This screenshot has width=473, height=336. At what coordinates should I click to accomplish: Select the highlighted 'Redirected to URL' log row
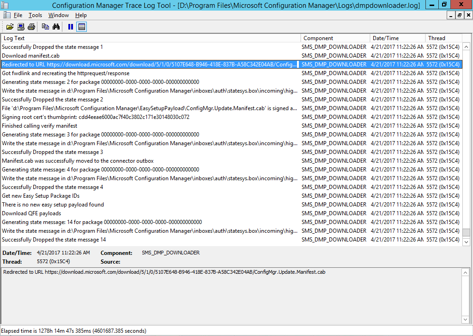[x=231, y=65]
